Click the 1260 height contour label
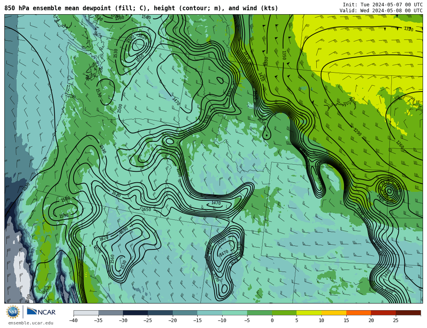 point(400,144)
